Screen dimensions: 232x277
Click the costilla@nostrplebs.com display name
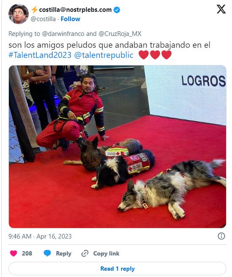coord(75,10)
